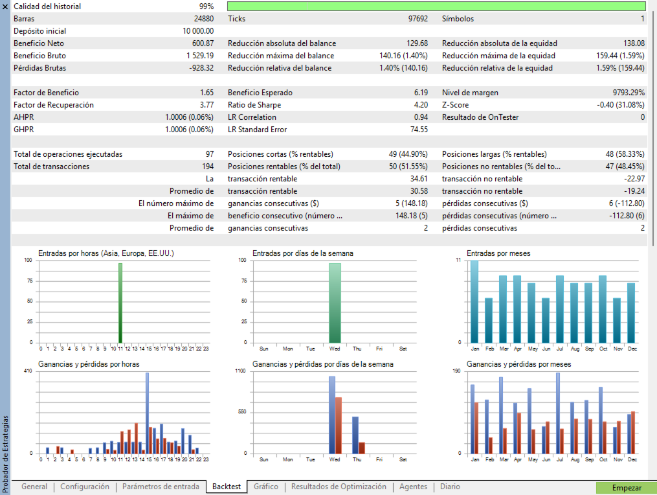Click the tallest blue bar in profits by hours
The image size is (657, 495).
click(x=147, y=413)
